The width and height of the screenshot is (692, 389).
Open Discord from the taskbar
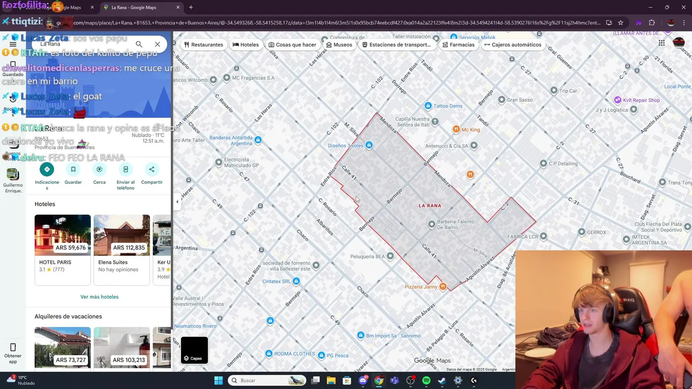click(363, 380)
